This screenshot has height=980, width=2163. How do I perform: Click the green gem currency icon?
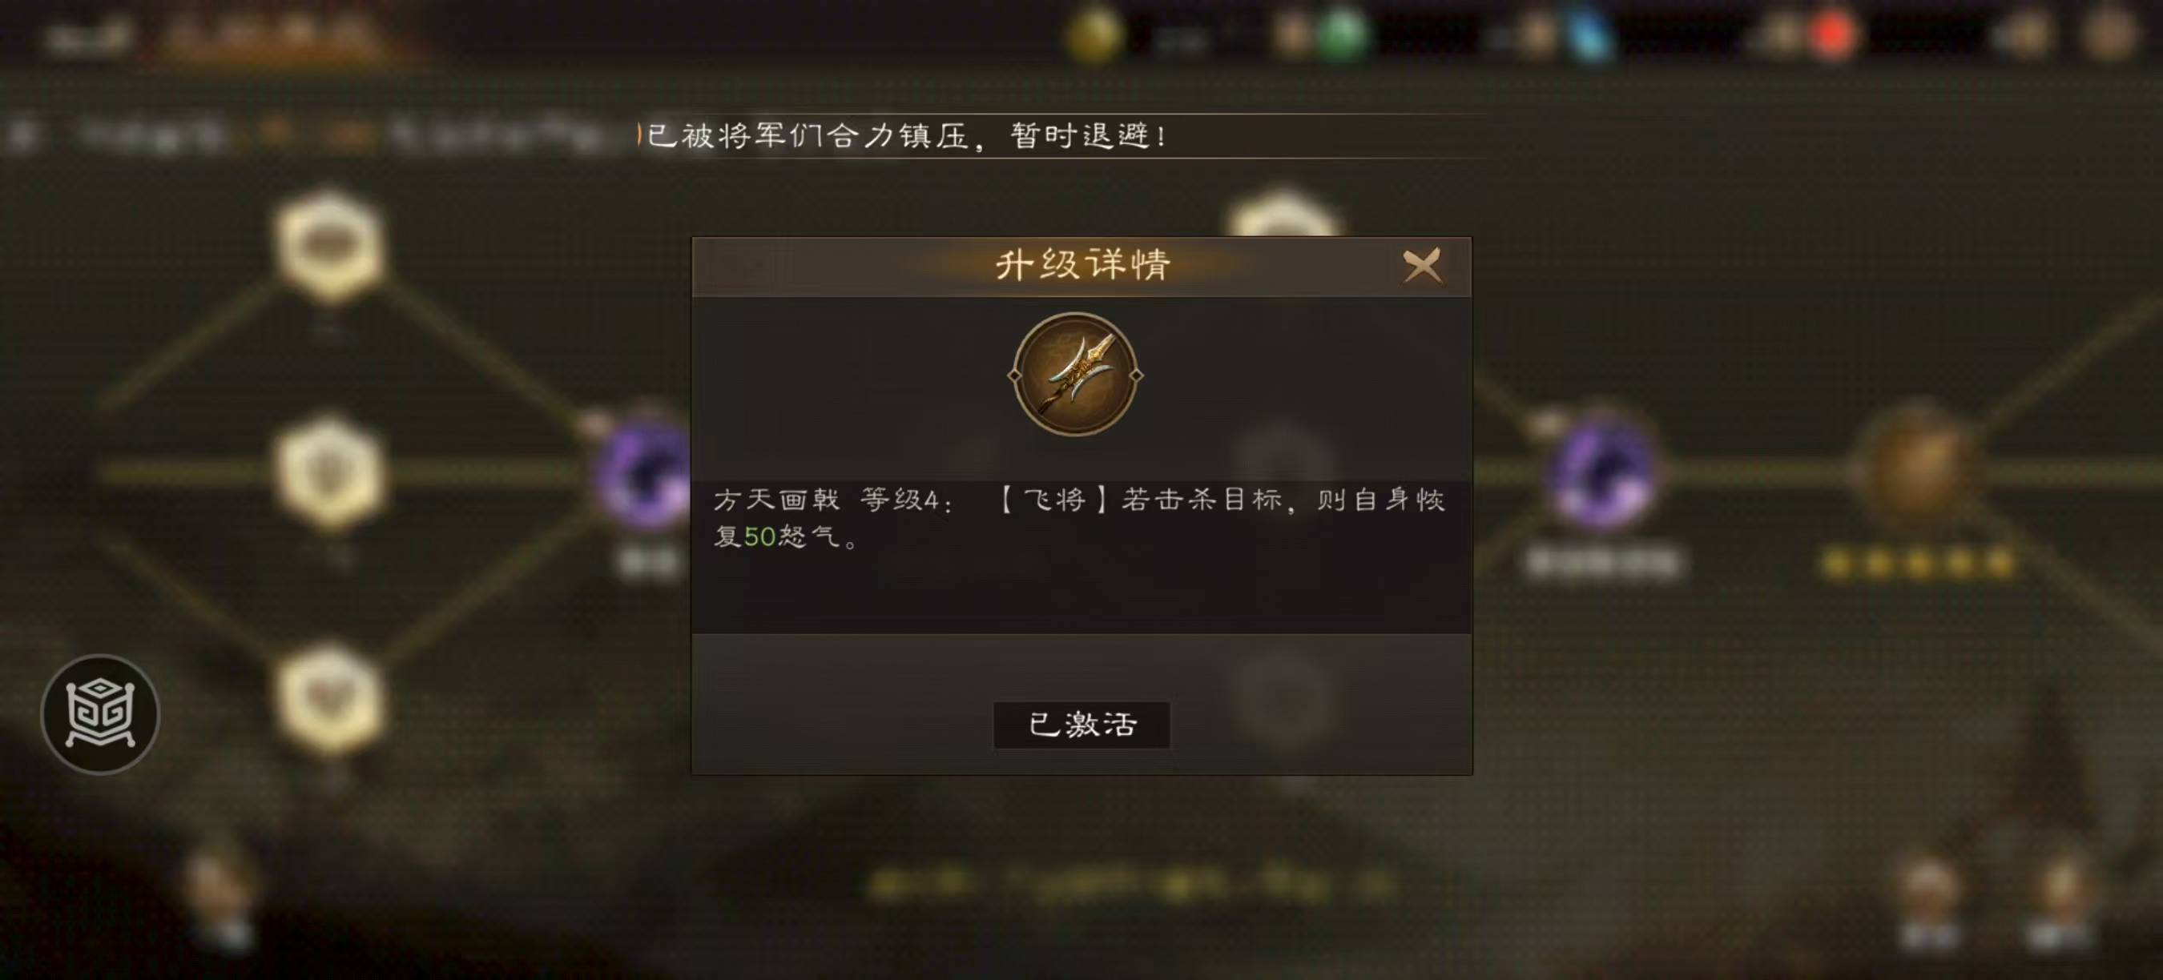click(1342, 35)
